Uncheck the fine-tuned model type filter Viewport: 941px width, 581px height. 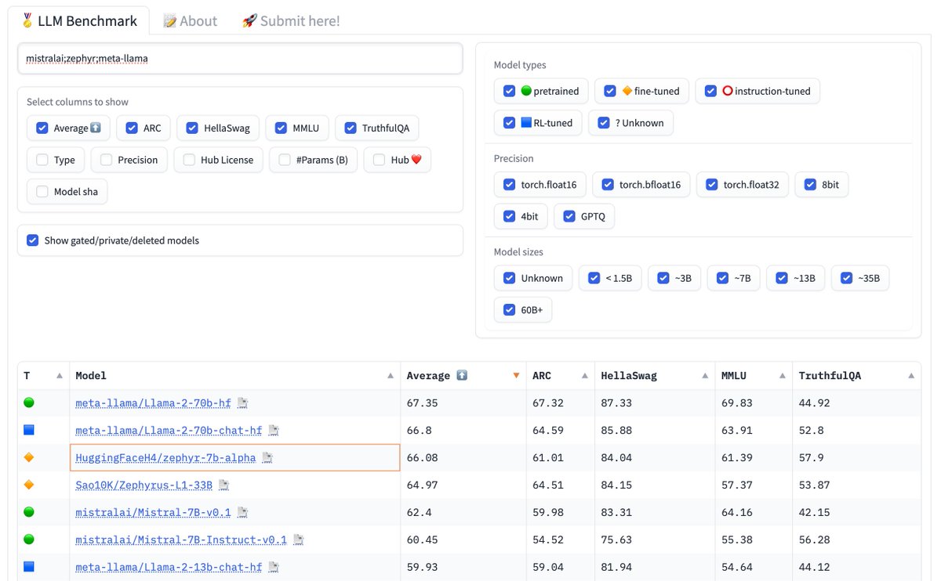(x=610, y=91)
